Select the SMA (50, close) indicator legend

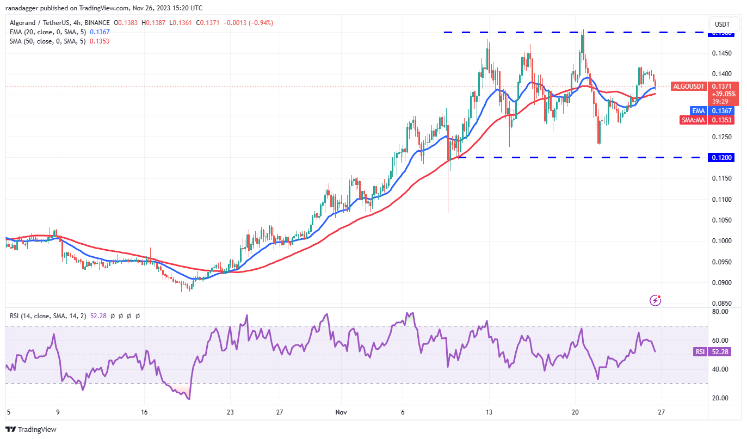point(46,41)
